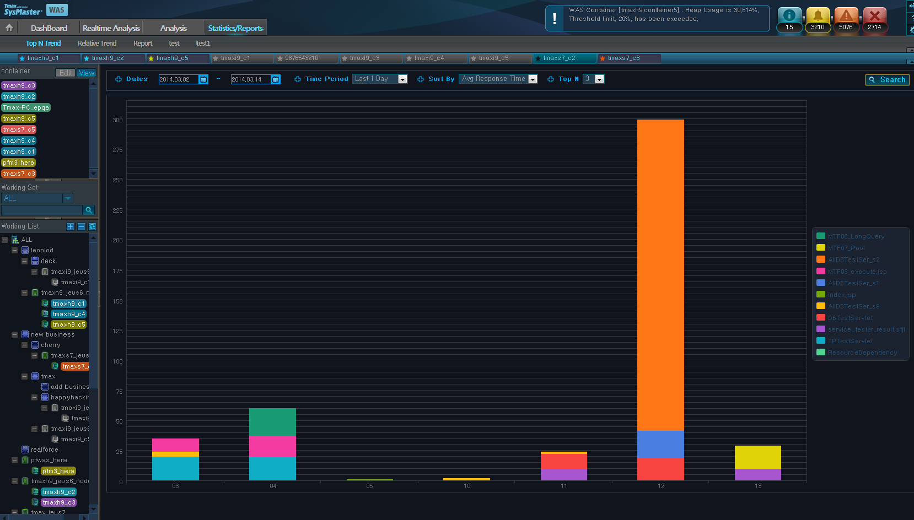
Task: Select tmaxh9_c2 in the Working List tree
Action: (x=59, y=492)
